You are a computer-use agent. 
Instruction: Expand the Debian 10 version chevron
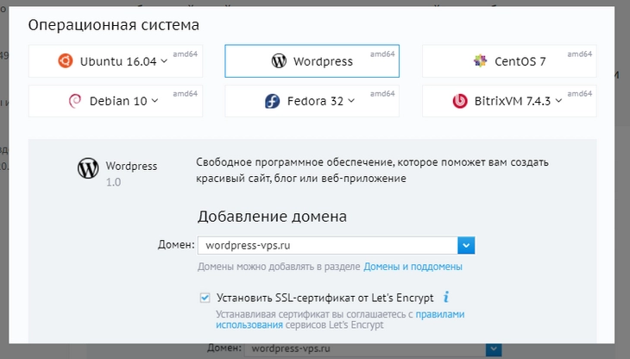[154, 101]
